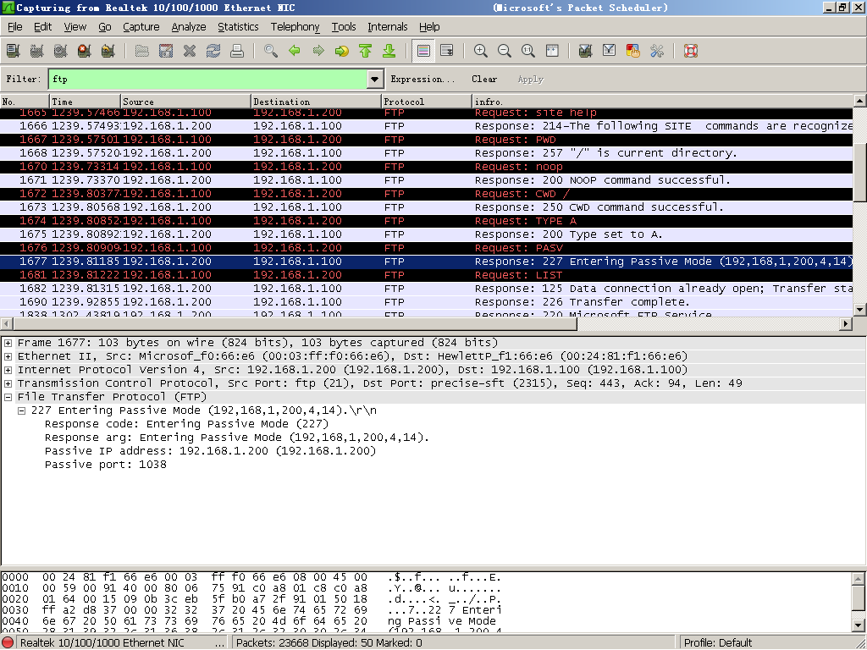The width and height of the screenshot is (867, 650).
Task: Open the Statistics menu
Action: tap(238, 26)
